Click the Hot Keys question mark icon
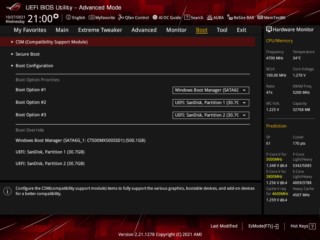320x240 pixels. [x=312, y=226]
